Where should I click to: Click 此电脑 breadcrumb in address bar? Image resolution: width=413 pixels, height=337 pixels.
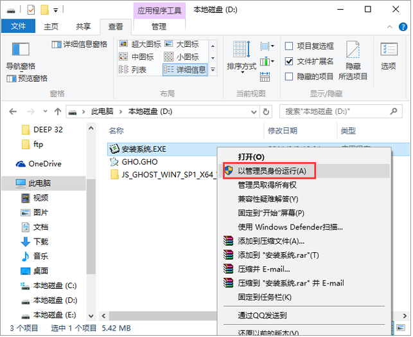tap(102, 111)
